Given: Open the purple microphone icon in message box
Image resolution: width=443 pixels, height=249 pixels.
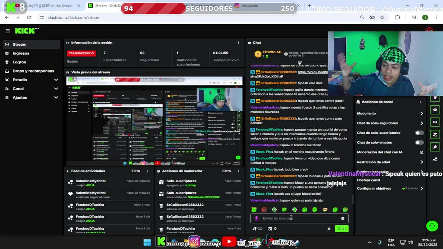Looking at the screenshot, I should [256, 218].
